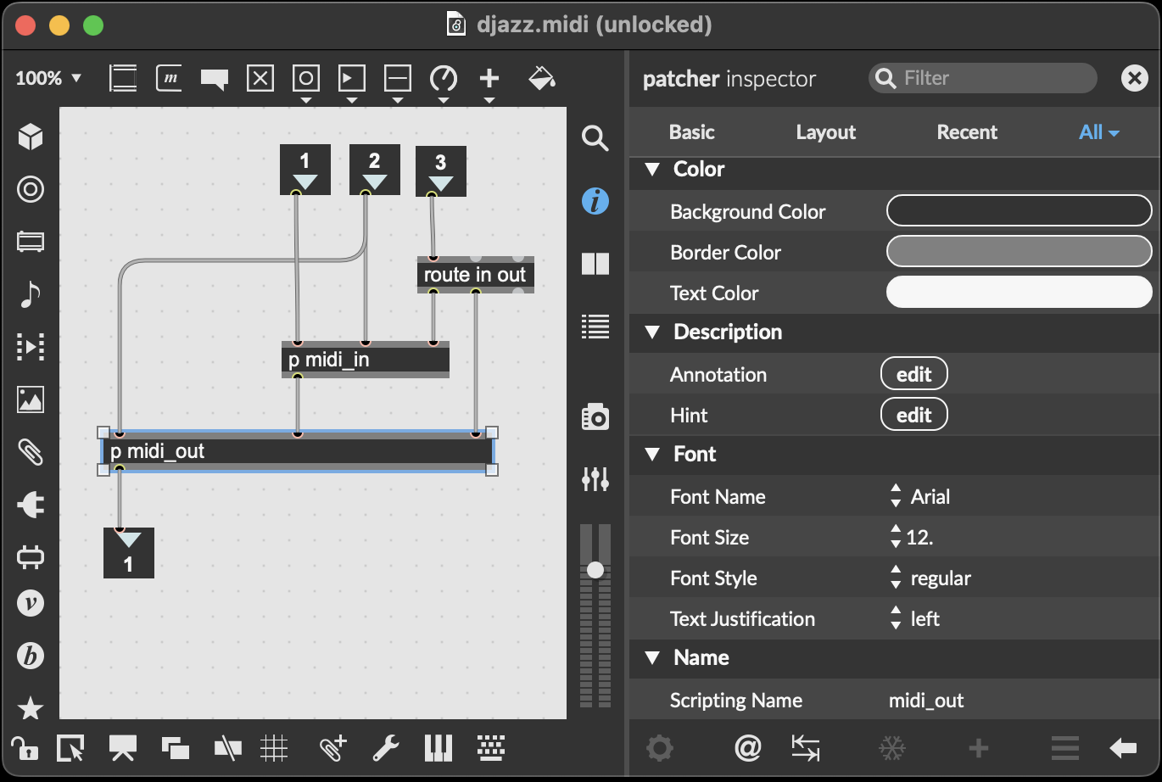The height and width of the screenshot is (782, 1162).
Task: Show the piano keyboard icon
Action: click(x=439, y=747)
